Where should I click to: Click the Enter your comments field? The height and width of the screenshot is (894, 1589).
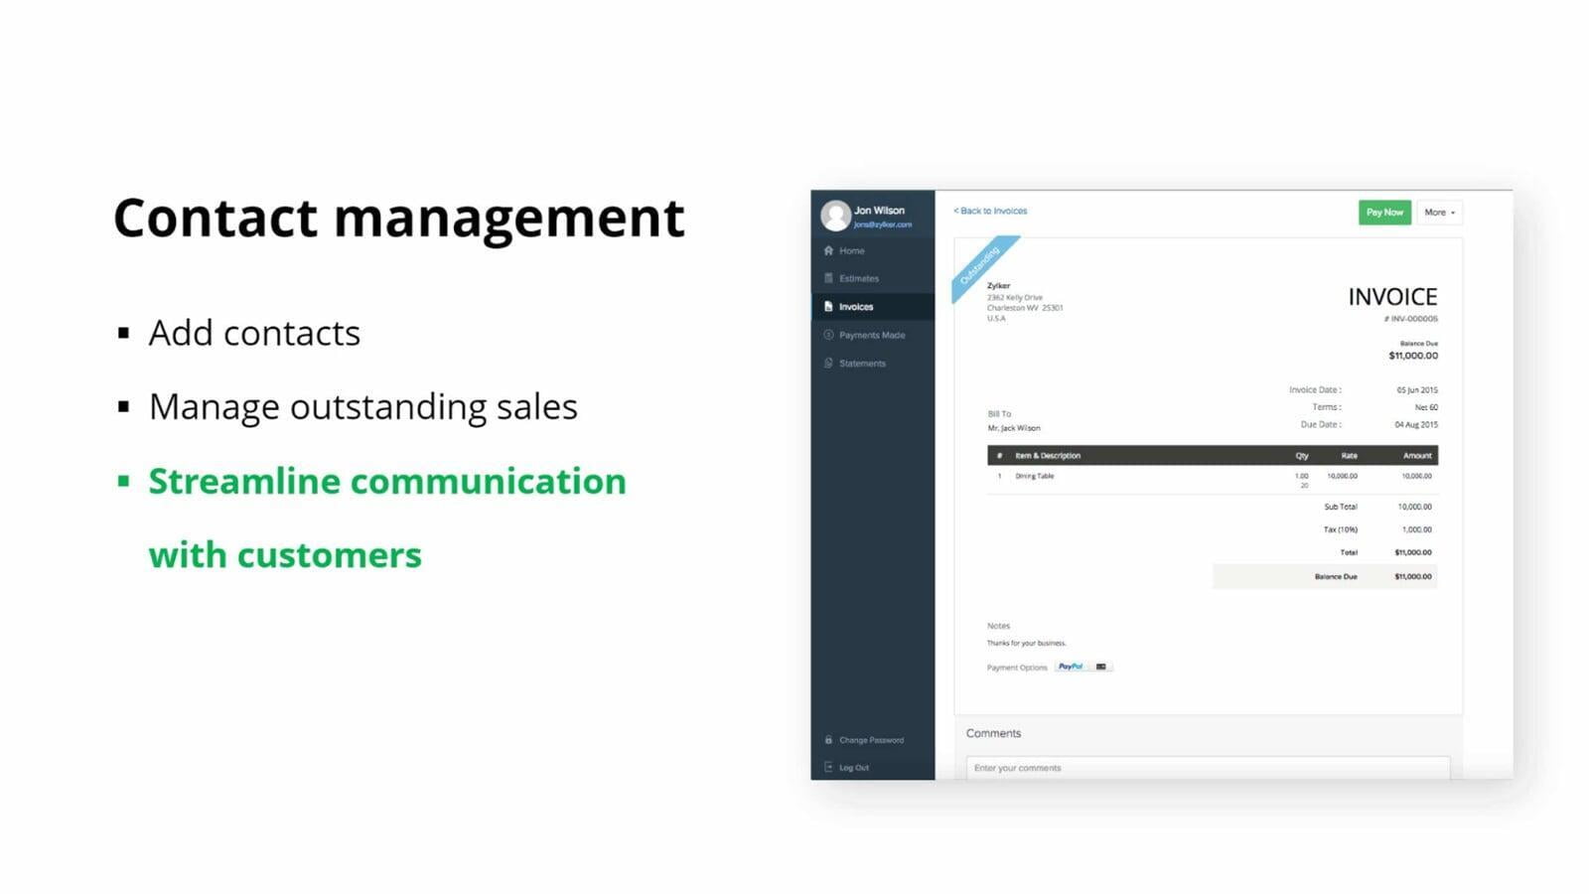1208,768
